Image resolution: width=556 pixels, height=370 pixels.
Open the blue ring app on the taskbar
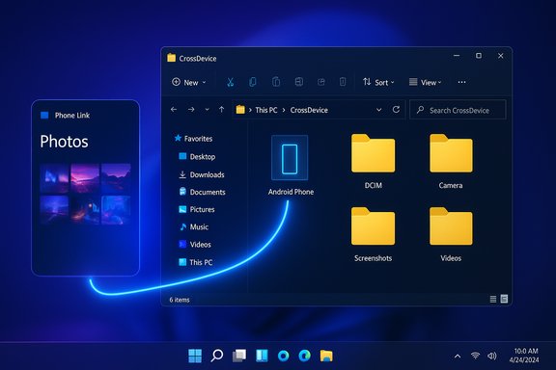[x=284, y=356]
